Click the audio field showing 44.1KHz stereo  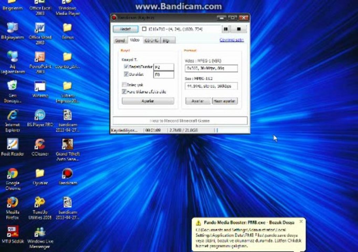(211, 86)
